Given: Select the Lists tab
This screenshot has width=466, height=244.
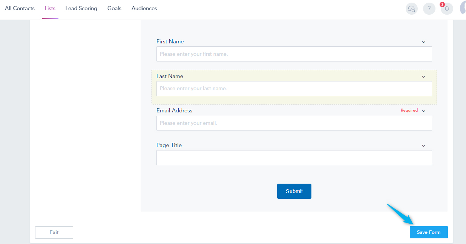Looking at the screenshot, I should pos(50,8).
